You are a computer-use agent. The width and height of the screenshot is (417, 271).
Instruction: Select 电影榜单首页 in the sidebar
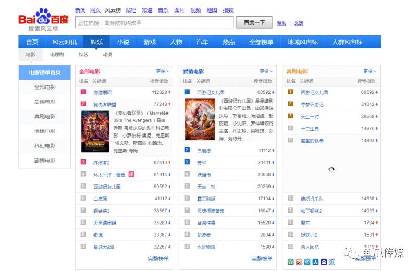(x=45, y=72)
